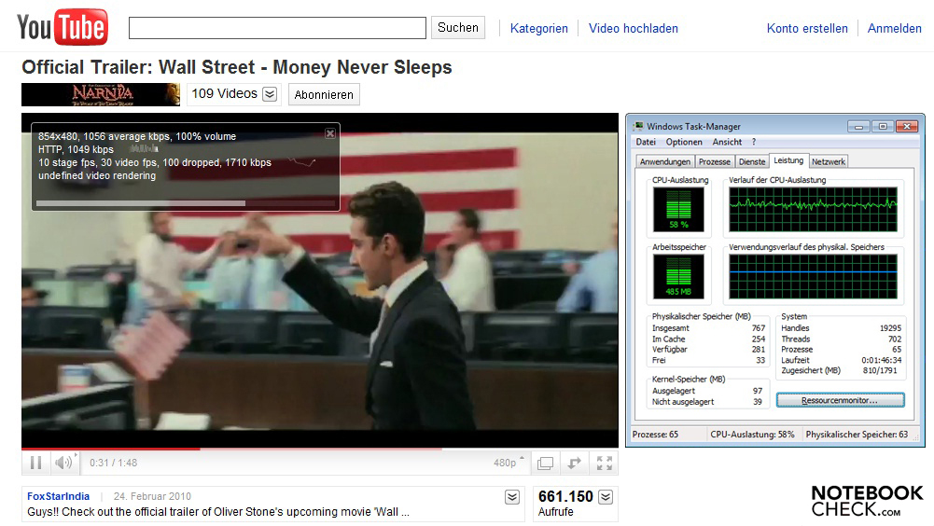Switch to the Netzwerk tab
This screenshot has height=526, width=934.
click(828, 161)
